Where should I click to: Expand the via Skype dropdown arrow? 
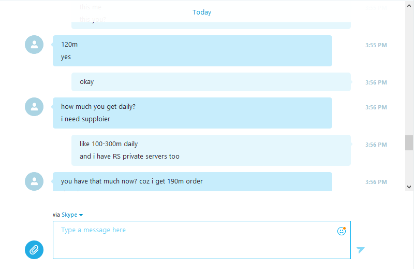(81, 215)
